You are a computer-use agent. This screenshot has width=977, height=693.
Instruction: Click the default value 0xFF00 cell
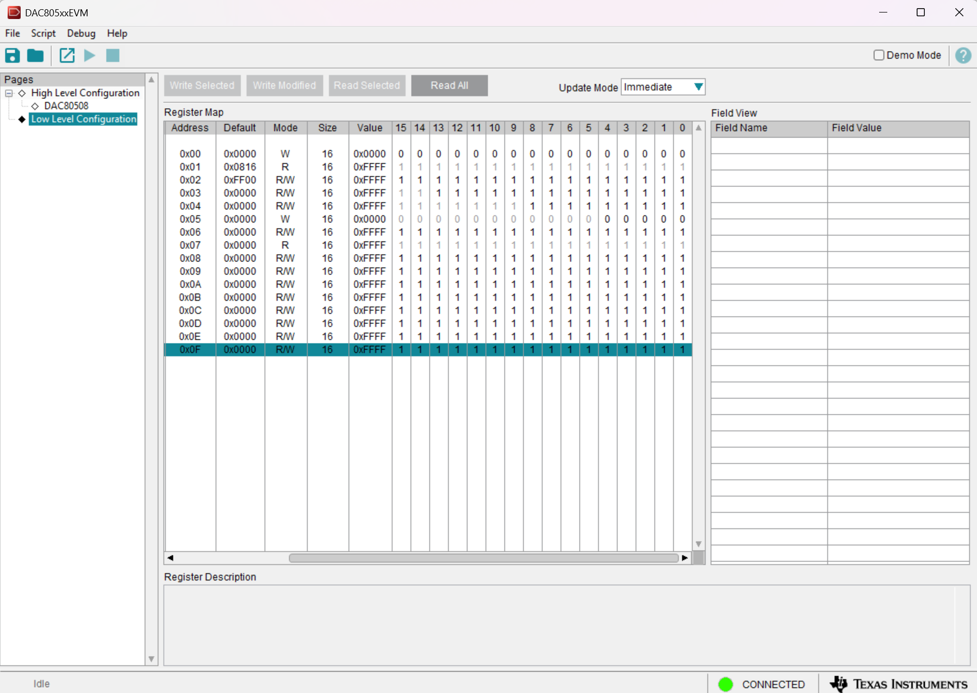(240, 180)
